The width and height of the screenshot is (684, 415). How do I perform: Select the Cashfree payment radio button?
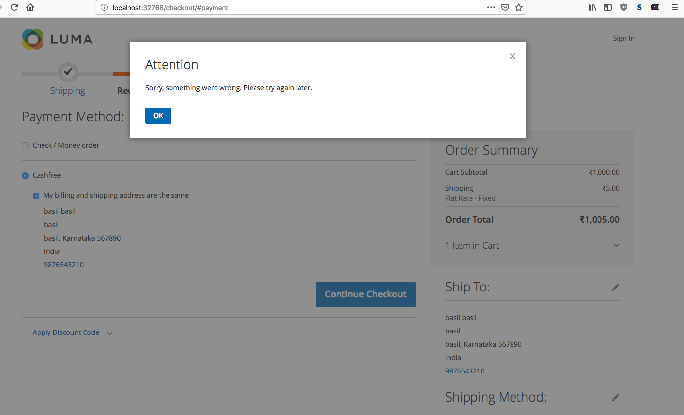tap(25, 176)
